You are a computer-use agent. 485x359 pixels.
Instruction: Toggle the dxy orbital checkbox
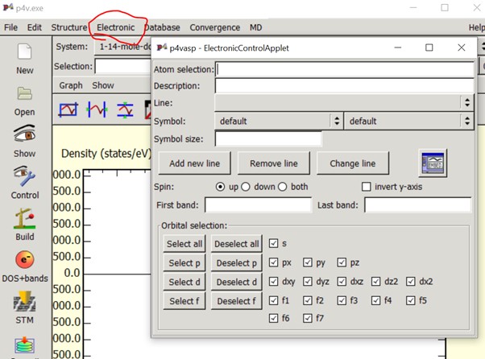273,282
